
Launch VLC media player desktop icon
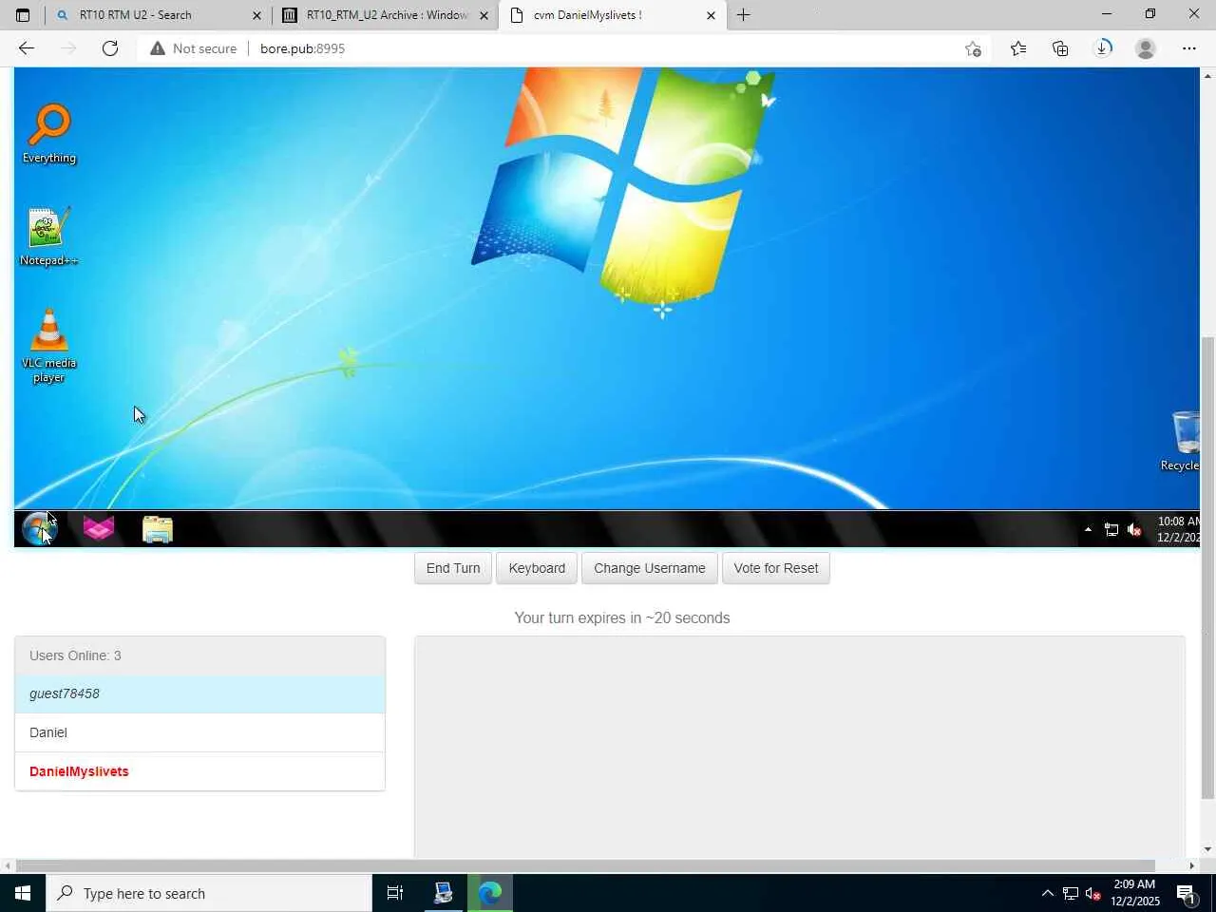48,346
